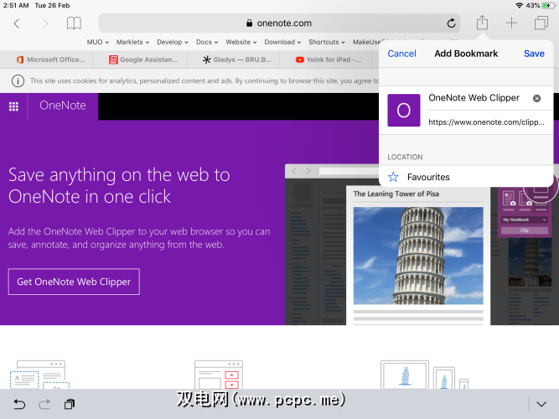This screenshot has height=419, width=559.
Task: Expand the Download favourites folder
Action: (x=282, y=42)
